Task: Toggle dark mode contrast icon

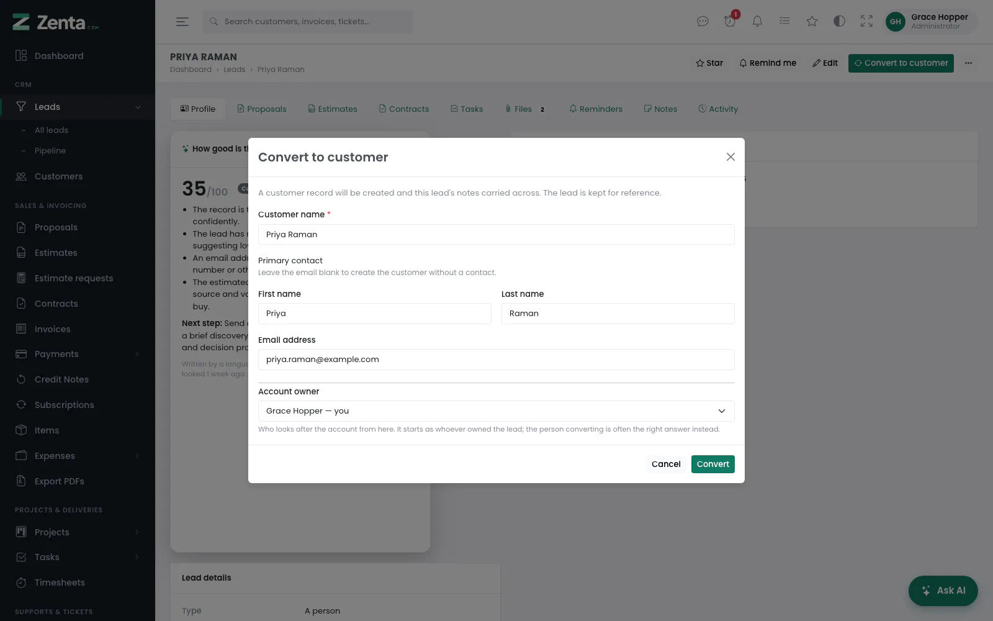Action: [839, 22]
